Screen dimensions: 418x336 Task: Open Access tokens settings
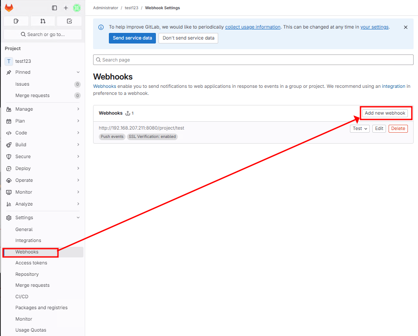coord(43,263)
